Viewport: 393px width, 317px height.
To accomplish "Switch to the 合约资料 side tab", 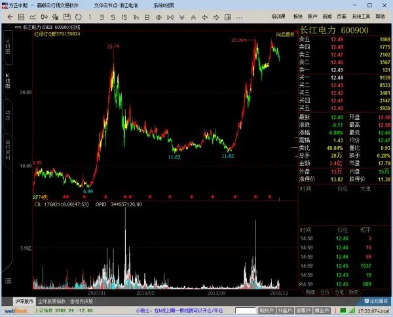I will click(8, 149).
